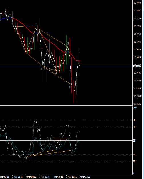Click the 1.31555 price axis label

point(137,88)
